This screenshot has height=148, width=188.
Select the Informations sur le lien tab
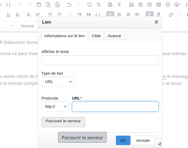click(65, 36)
